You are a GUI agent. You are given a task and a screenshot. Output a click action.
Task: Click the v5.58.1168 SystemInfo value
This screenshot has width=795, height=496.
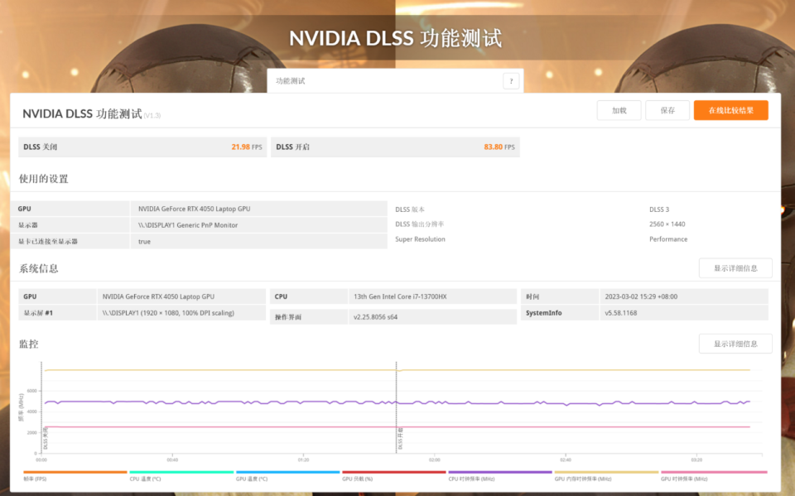click(620, 313)
